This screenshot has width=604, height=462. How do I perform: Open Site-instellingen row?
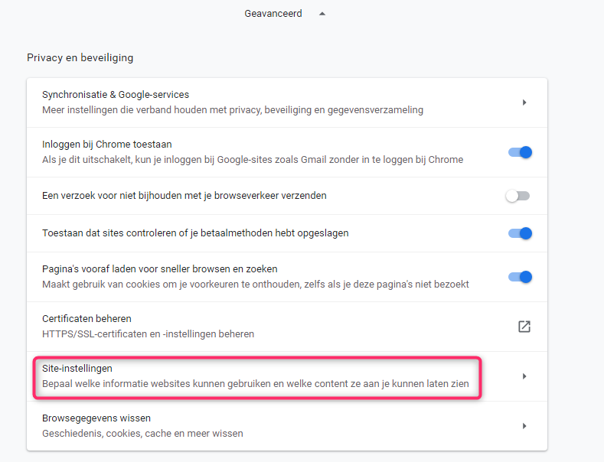coord(287,376)
